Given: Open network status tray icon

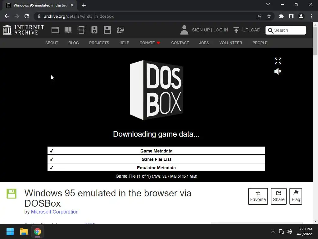Looking at the screenshot, I should coord(281,232).
